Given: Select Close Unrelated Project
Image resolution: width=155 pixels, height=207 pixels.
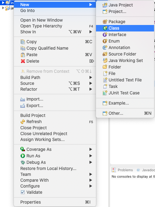Looking at the screenshot, I should point(55,134).
